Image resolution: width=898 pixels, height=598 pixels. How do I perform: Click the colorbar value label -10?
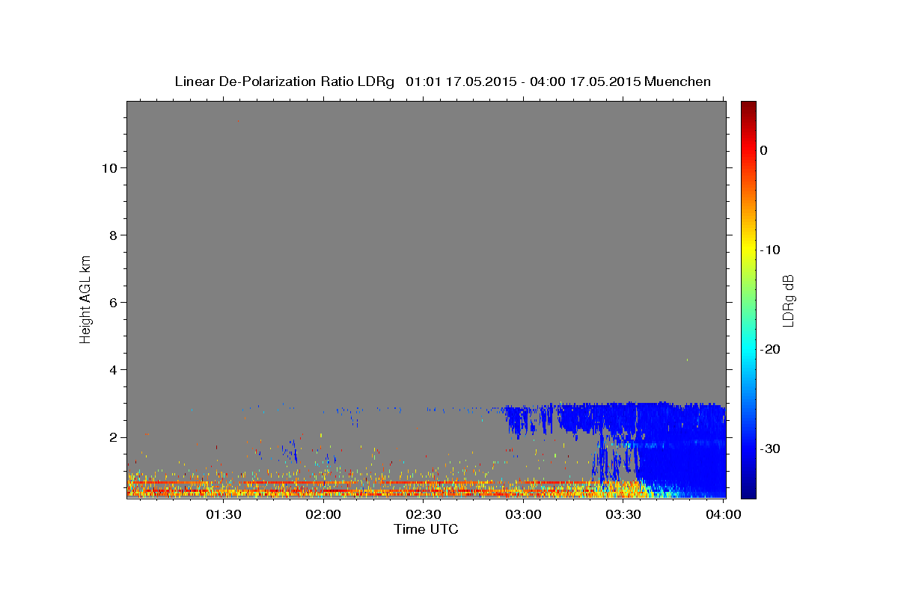tap(770, 250)
